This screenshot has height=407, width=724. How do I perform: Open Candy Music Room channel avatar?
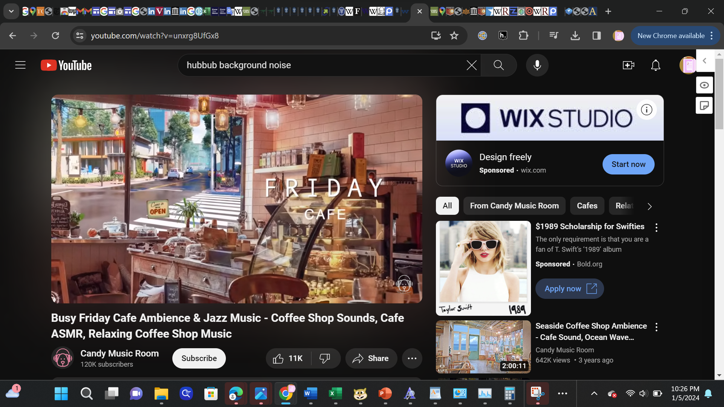(x=63, y=358)
